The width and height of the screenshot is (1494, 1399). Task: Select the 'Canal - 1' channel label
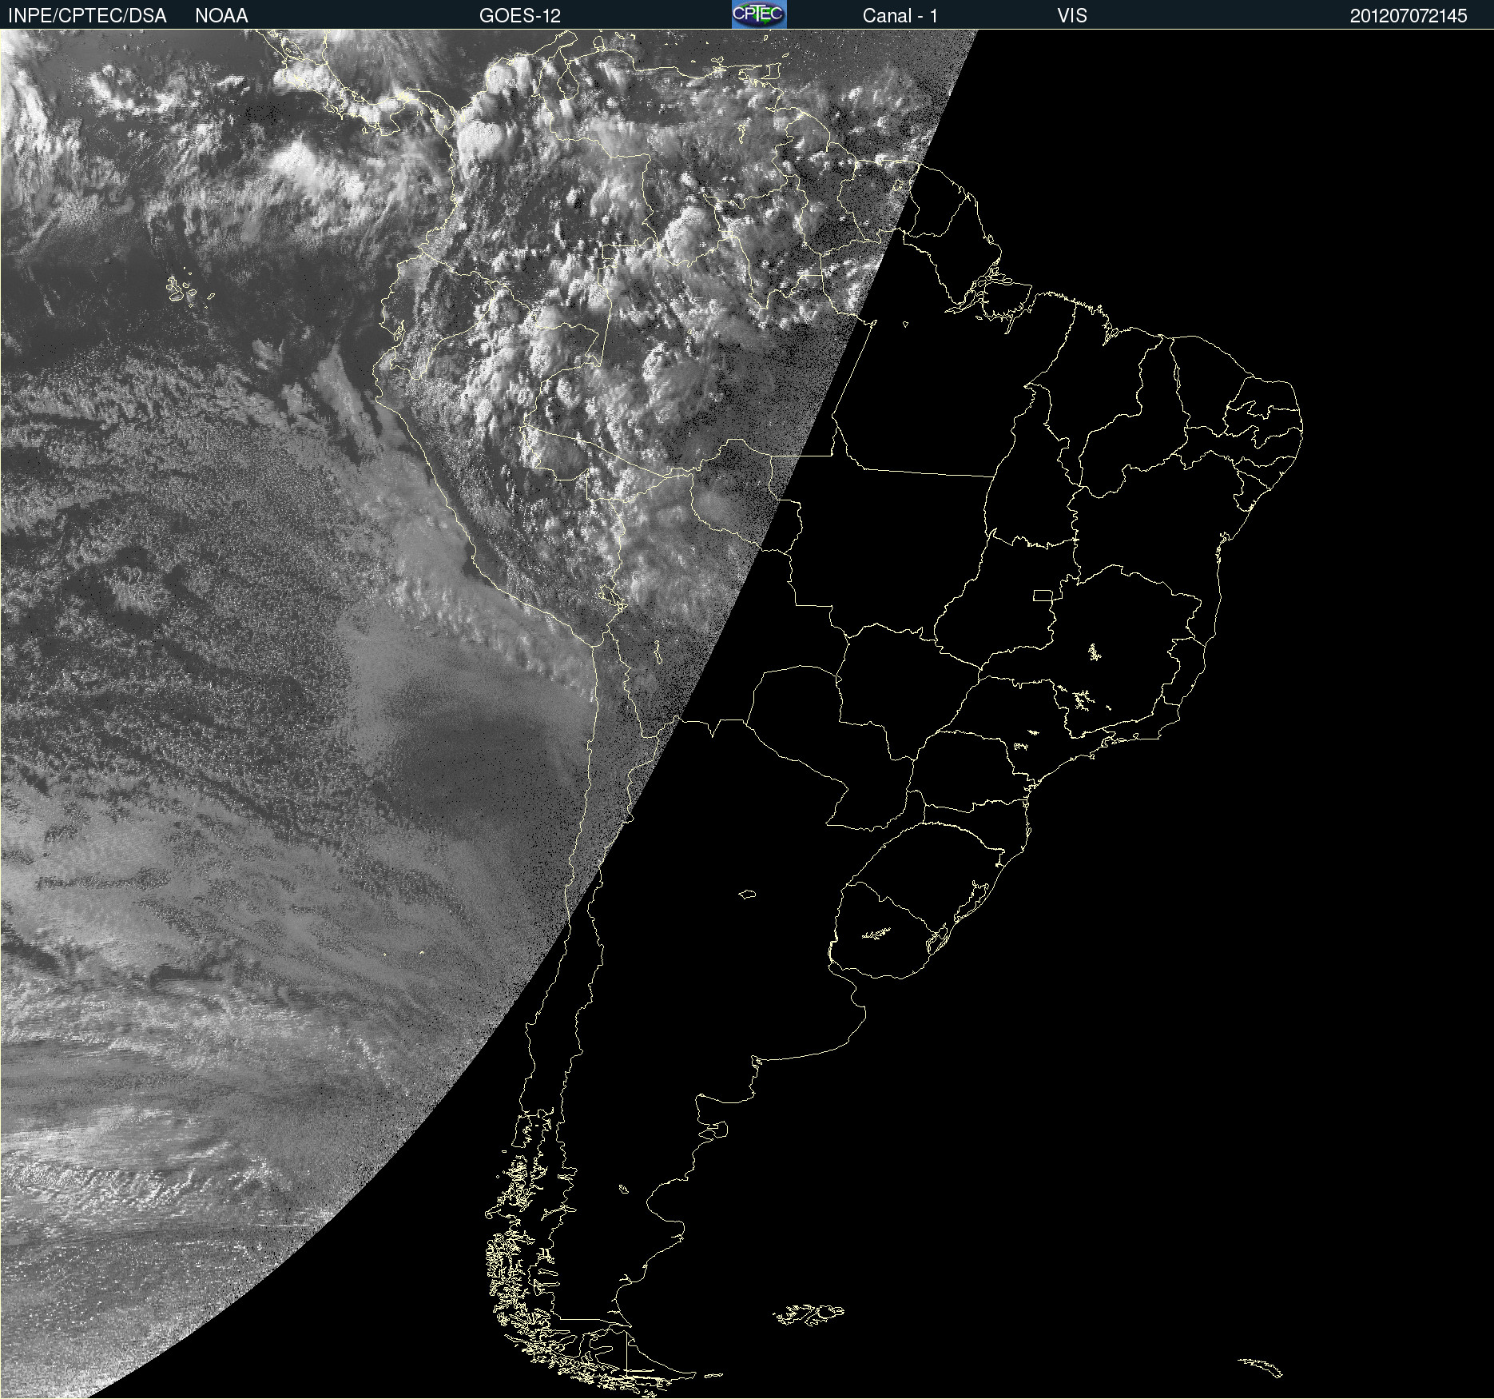(900, 16)
